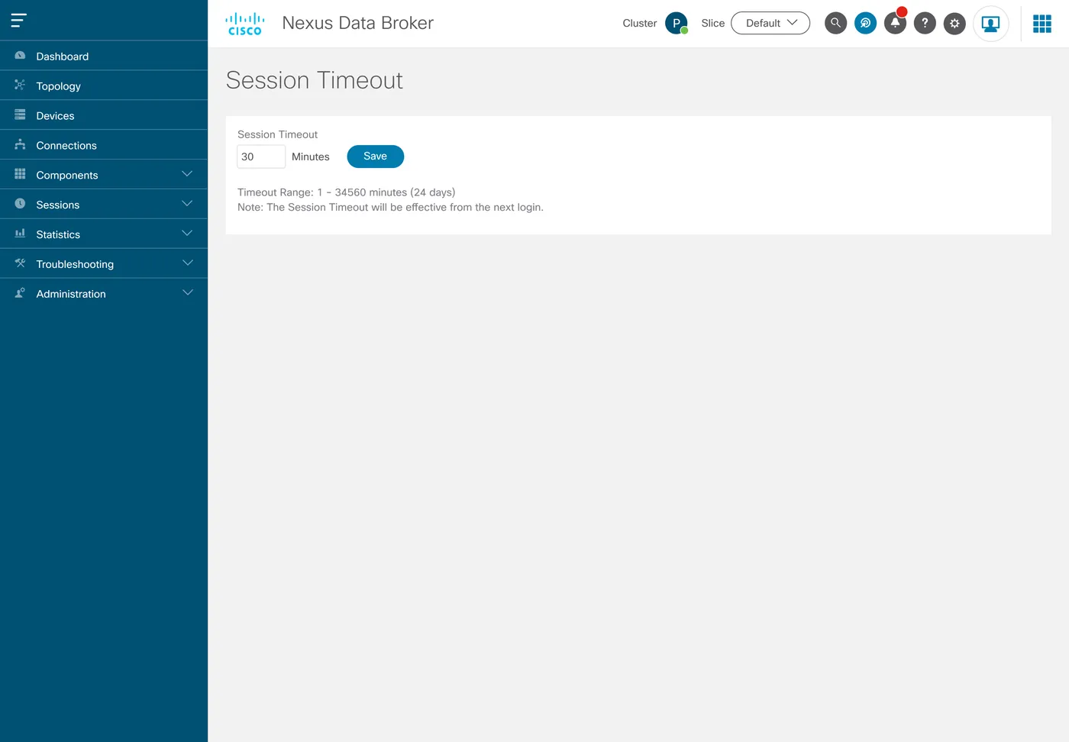1069x742 pixels.
Task: Collapse the sidebar with the hamburger menu icon
Action: tap(19, 21)
